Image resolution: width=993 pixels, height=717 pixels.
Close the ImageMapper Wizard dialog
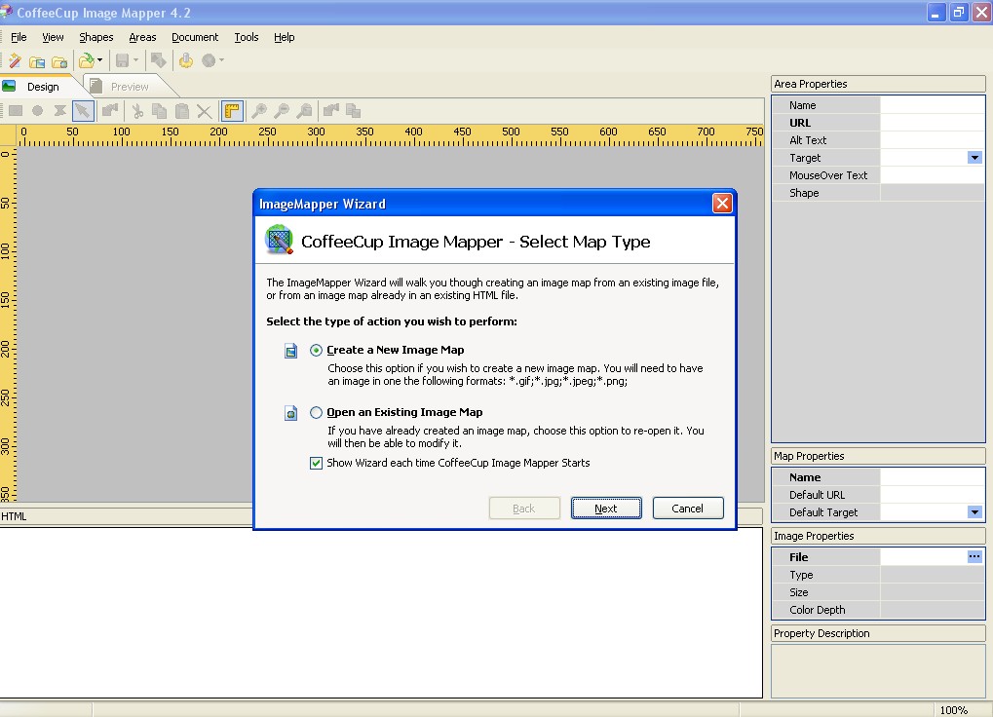tap(722, 204)
